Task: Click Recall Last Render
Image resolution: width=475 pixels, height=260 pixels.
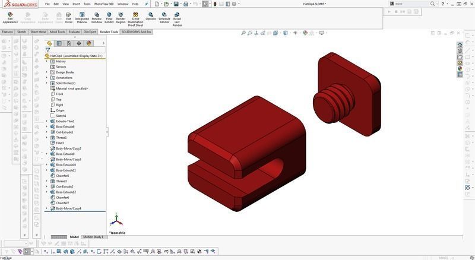Action: click(x=177, y=20)
